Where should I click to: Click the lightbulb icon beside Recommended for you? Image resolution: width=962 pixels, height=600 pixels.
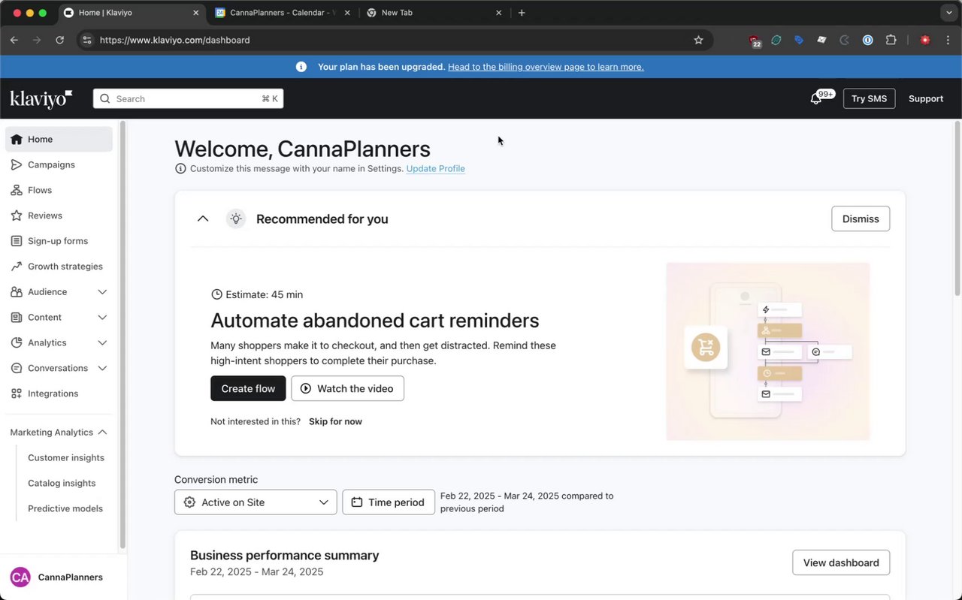tap(236, 219)
